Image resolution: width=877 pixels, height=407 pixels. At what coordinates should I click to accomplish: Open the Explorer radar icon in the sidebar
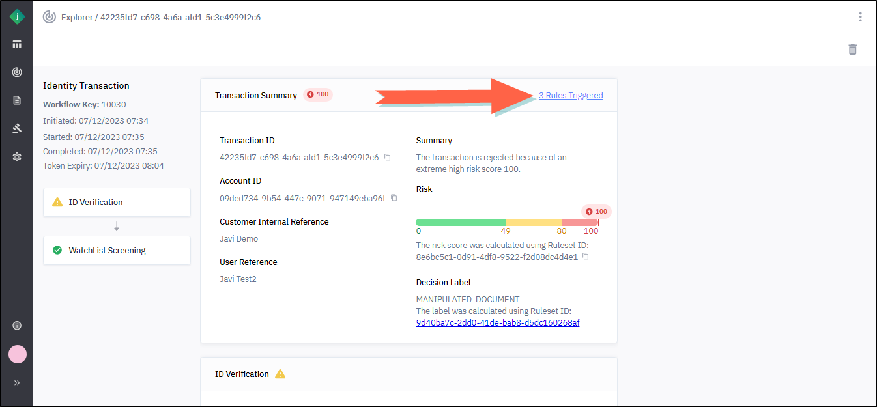pyautogui.click(x=17, y=72)
